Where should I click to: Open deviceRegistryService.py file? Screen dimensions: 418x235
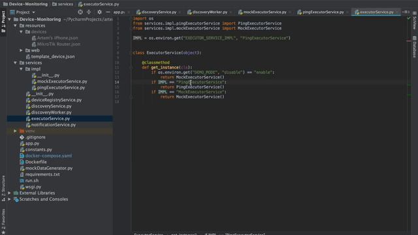coord(54,100)
